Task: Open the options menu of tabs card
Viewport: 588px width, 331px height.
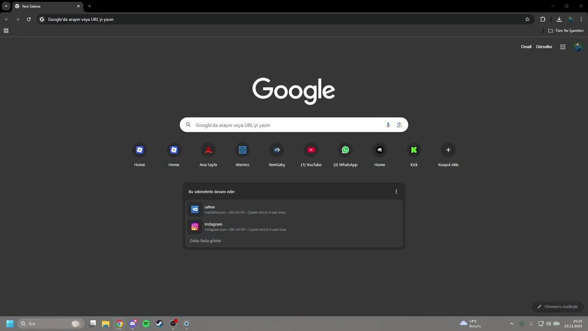Action: (x=396, y=192)
